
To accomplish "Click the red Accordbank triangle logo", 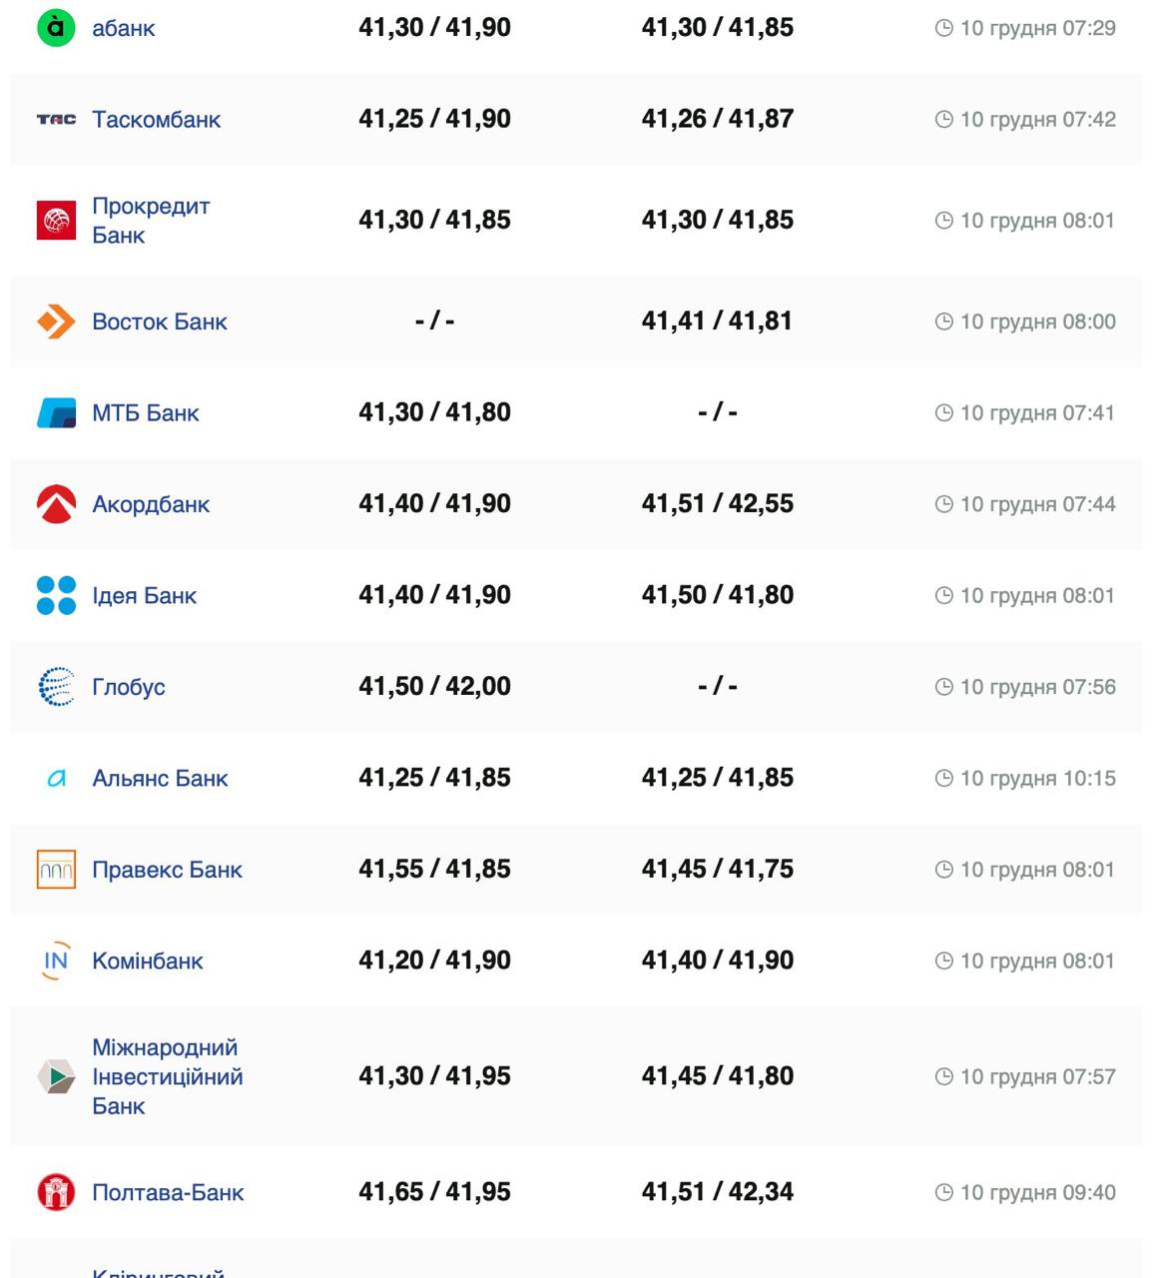I will click(56, 504).
